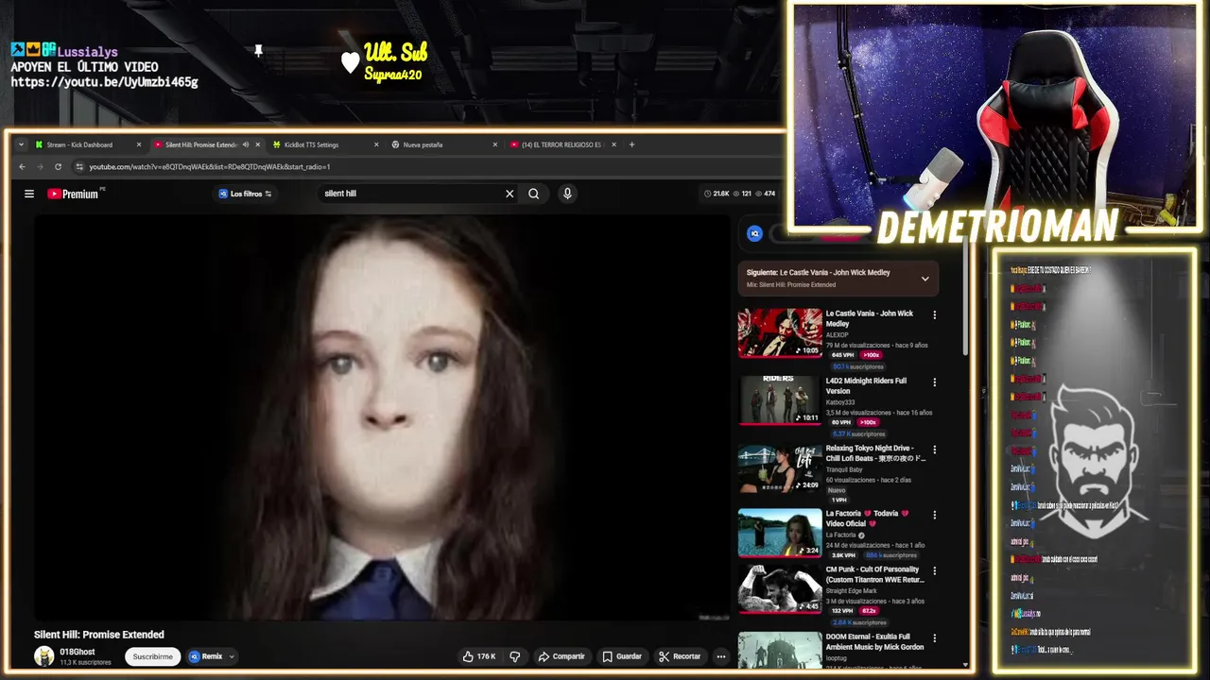Share the video via Compartir
Viewport: 1210px width, 680px height.
[562, 656]
